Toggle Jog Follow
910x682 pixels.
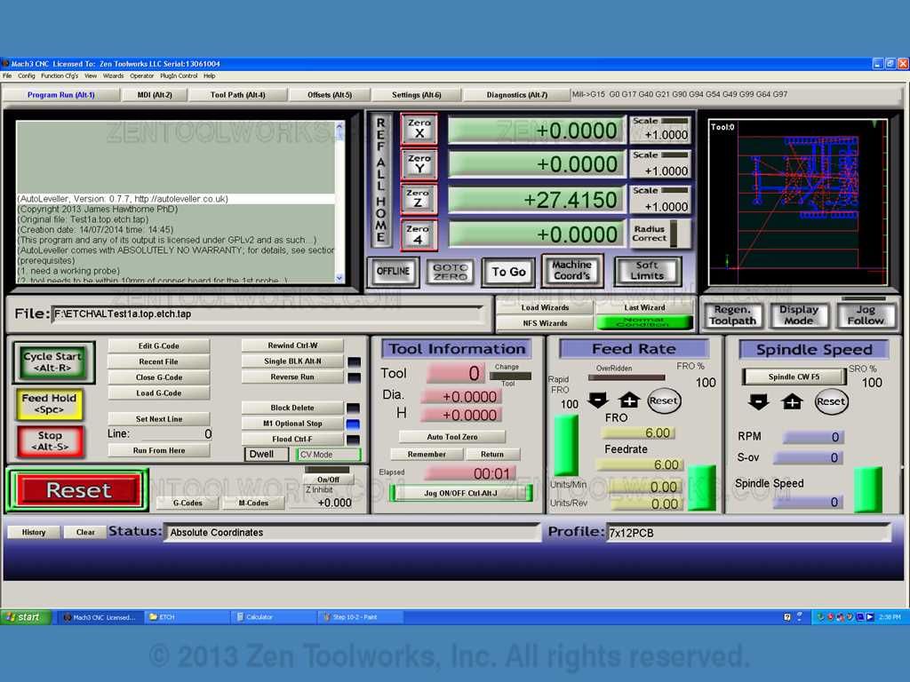point(866,315)
